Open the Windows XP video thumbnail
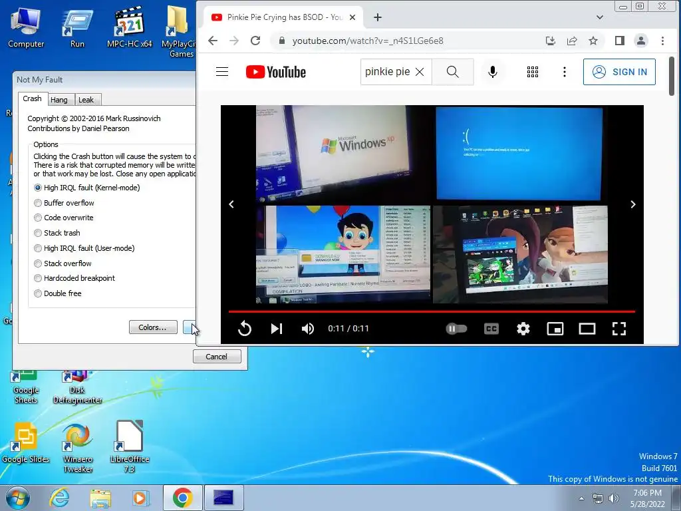Viewport: 681px width, 511px height. [x=343, y=154]
